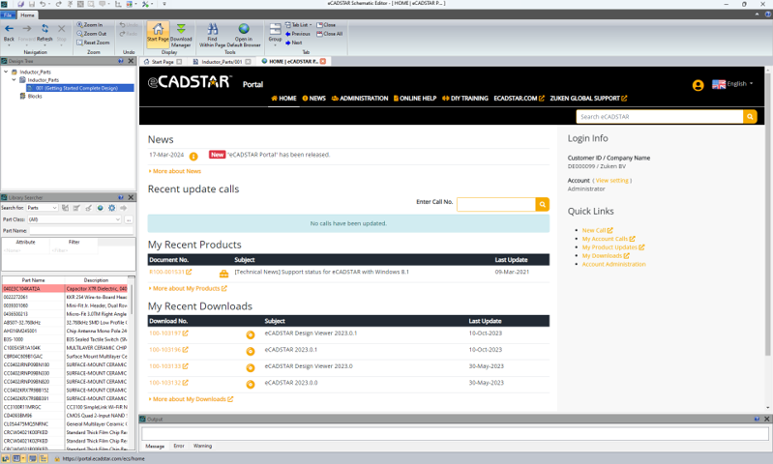Switch to the Inductor_Parts/001 tab

point(222,62)
